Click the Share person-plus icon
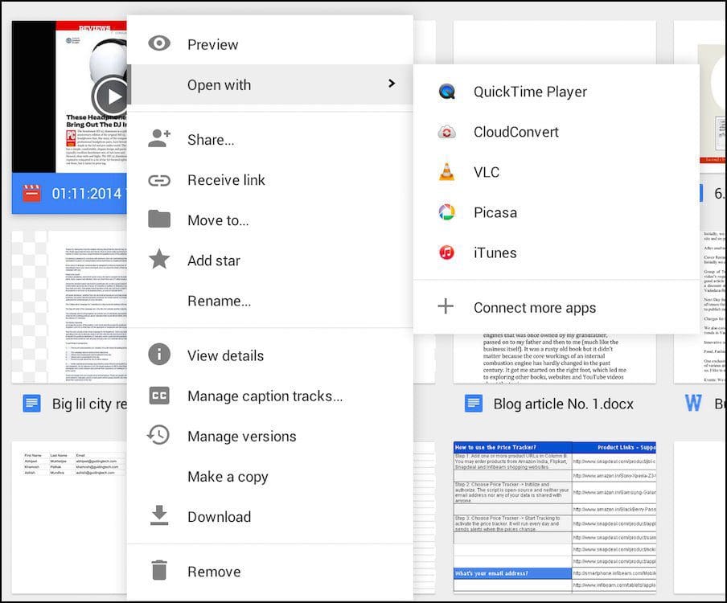This screenshot has height=603, width=727. [159, 138]
